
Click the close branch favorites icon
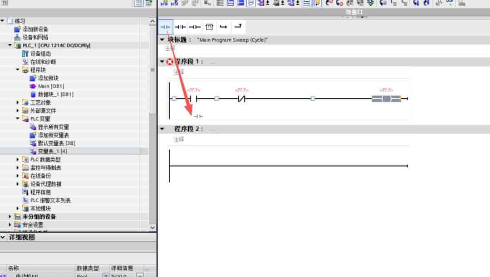point(238,26)
